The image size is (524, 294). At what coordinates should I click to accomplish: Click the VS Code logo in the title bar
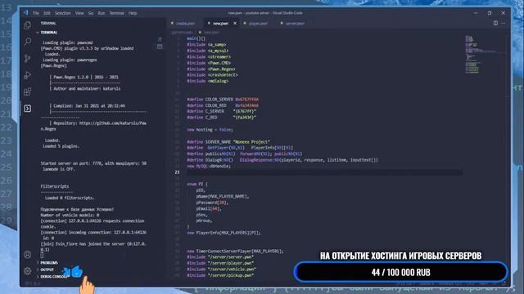[26, 13]
